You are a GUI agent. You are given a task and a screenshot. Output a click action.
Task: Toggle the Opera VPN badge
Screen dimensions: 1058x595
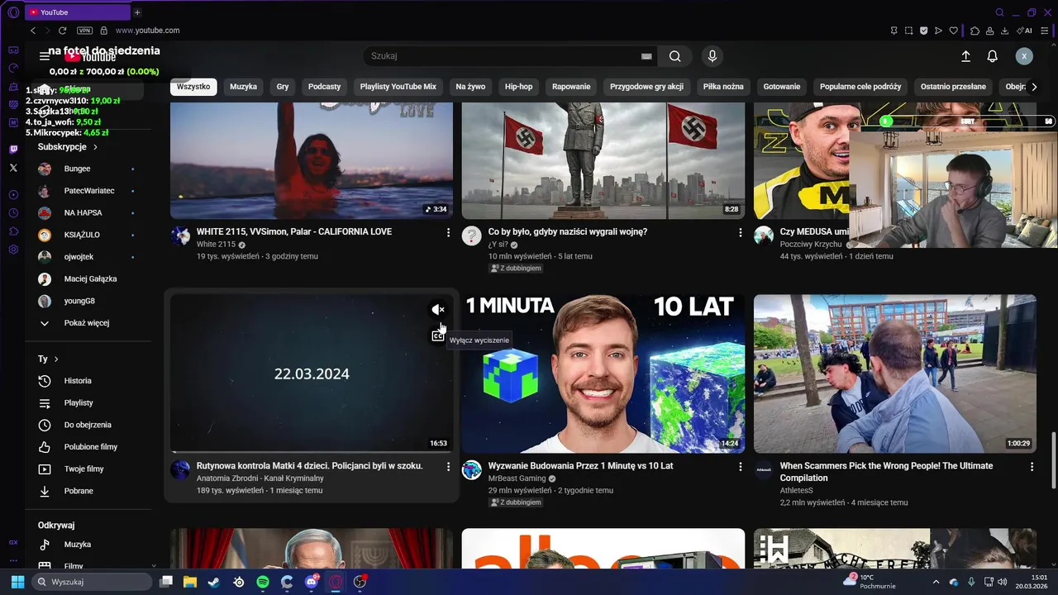click(x=84, y=31)
